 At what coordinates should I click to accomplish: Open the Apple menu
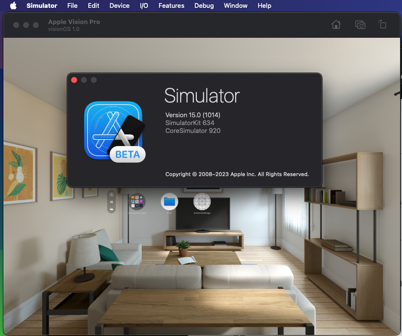(x=13, y=5)
